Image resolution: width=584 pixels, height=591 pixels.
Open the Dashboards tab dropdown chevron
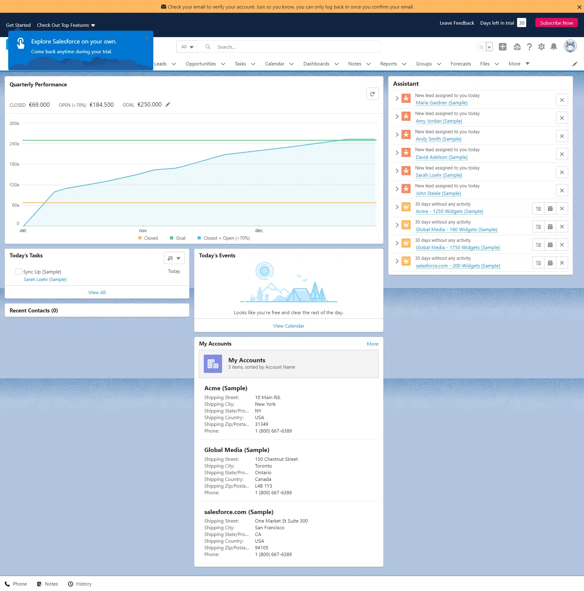click(336, 64)
